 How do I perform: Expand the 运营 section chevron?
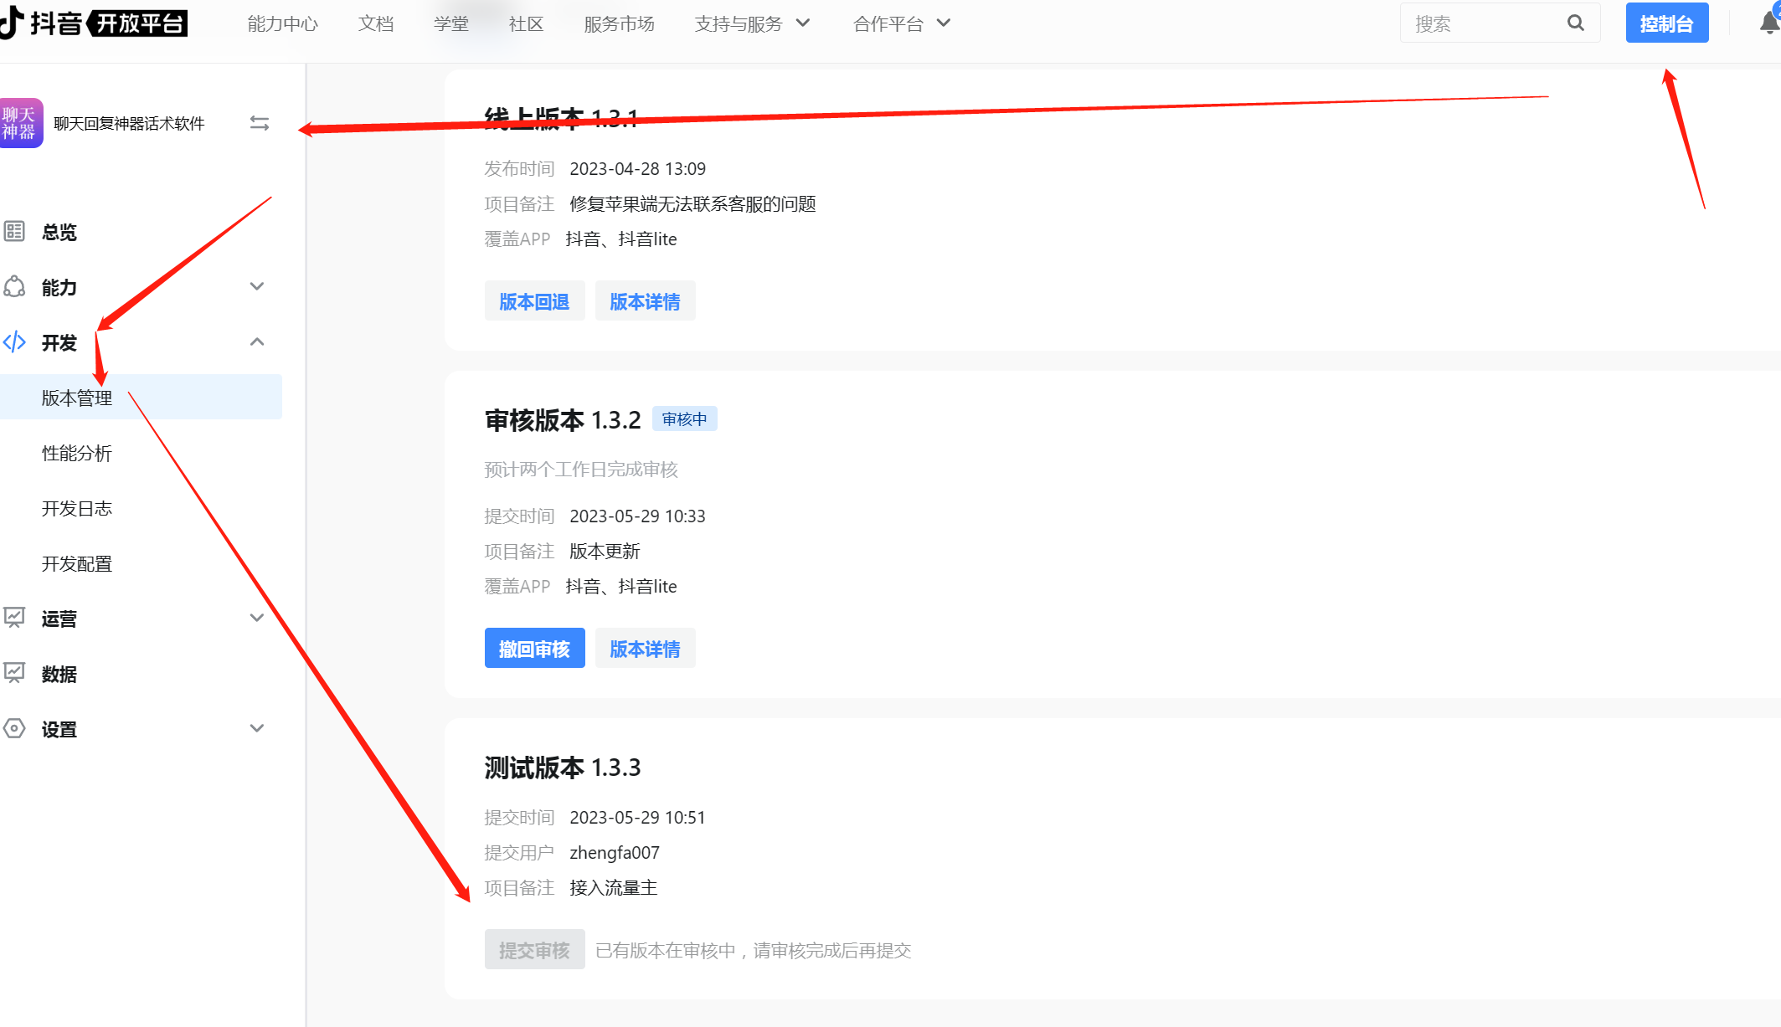257,618
